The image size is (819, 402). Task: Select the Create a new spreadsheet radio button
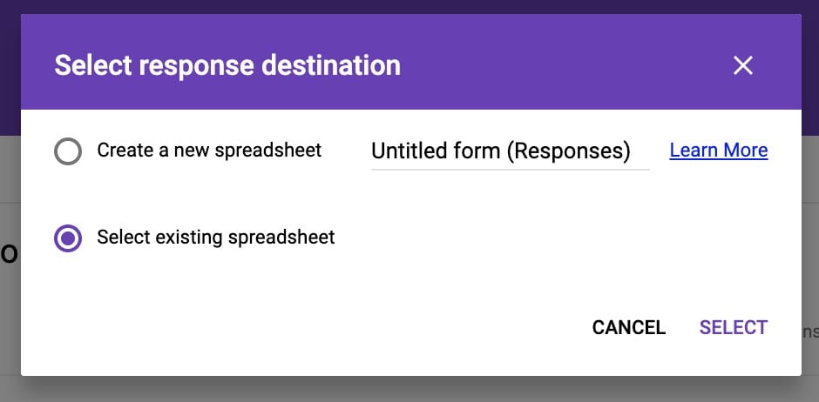[x=68, y=151]
